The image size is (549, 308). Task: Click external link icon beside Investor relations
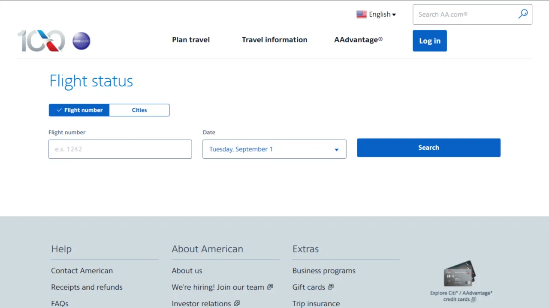pos(237,303)
